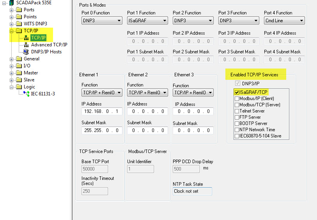Click the IEC 61131-3 logic icon
The image size is (317, 220).
[x=26, y=94]
